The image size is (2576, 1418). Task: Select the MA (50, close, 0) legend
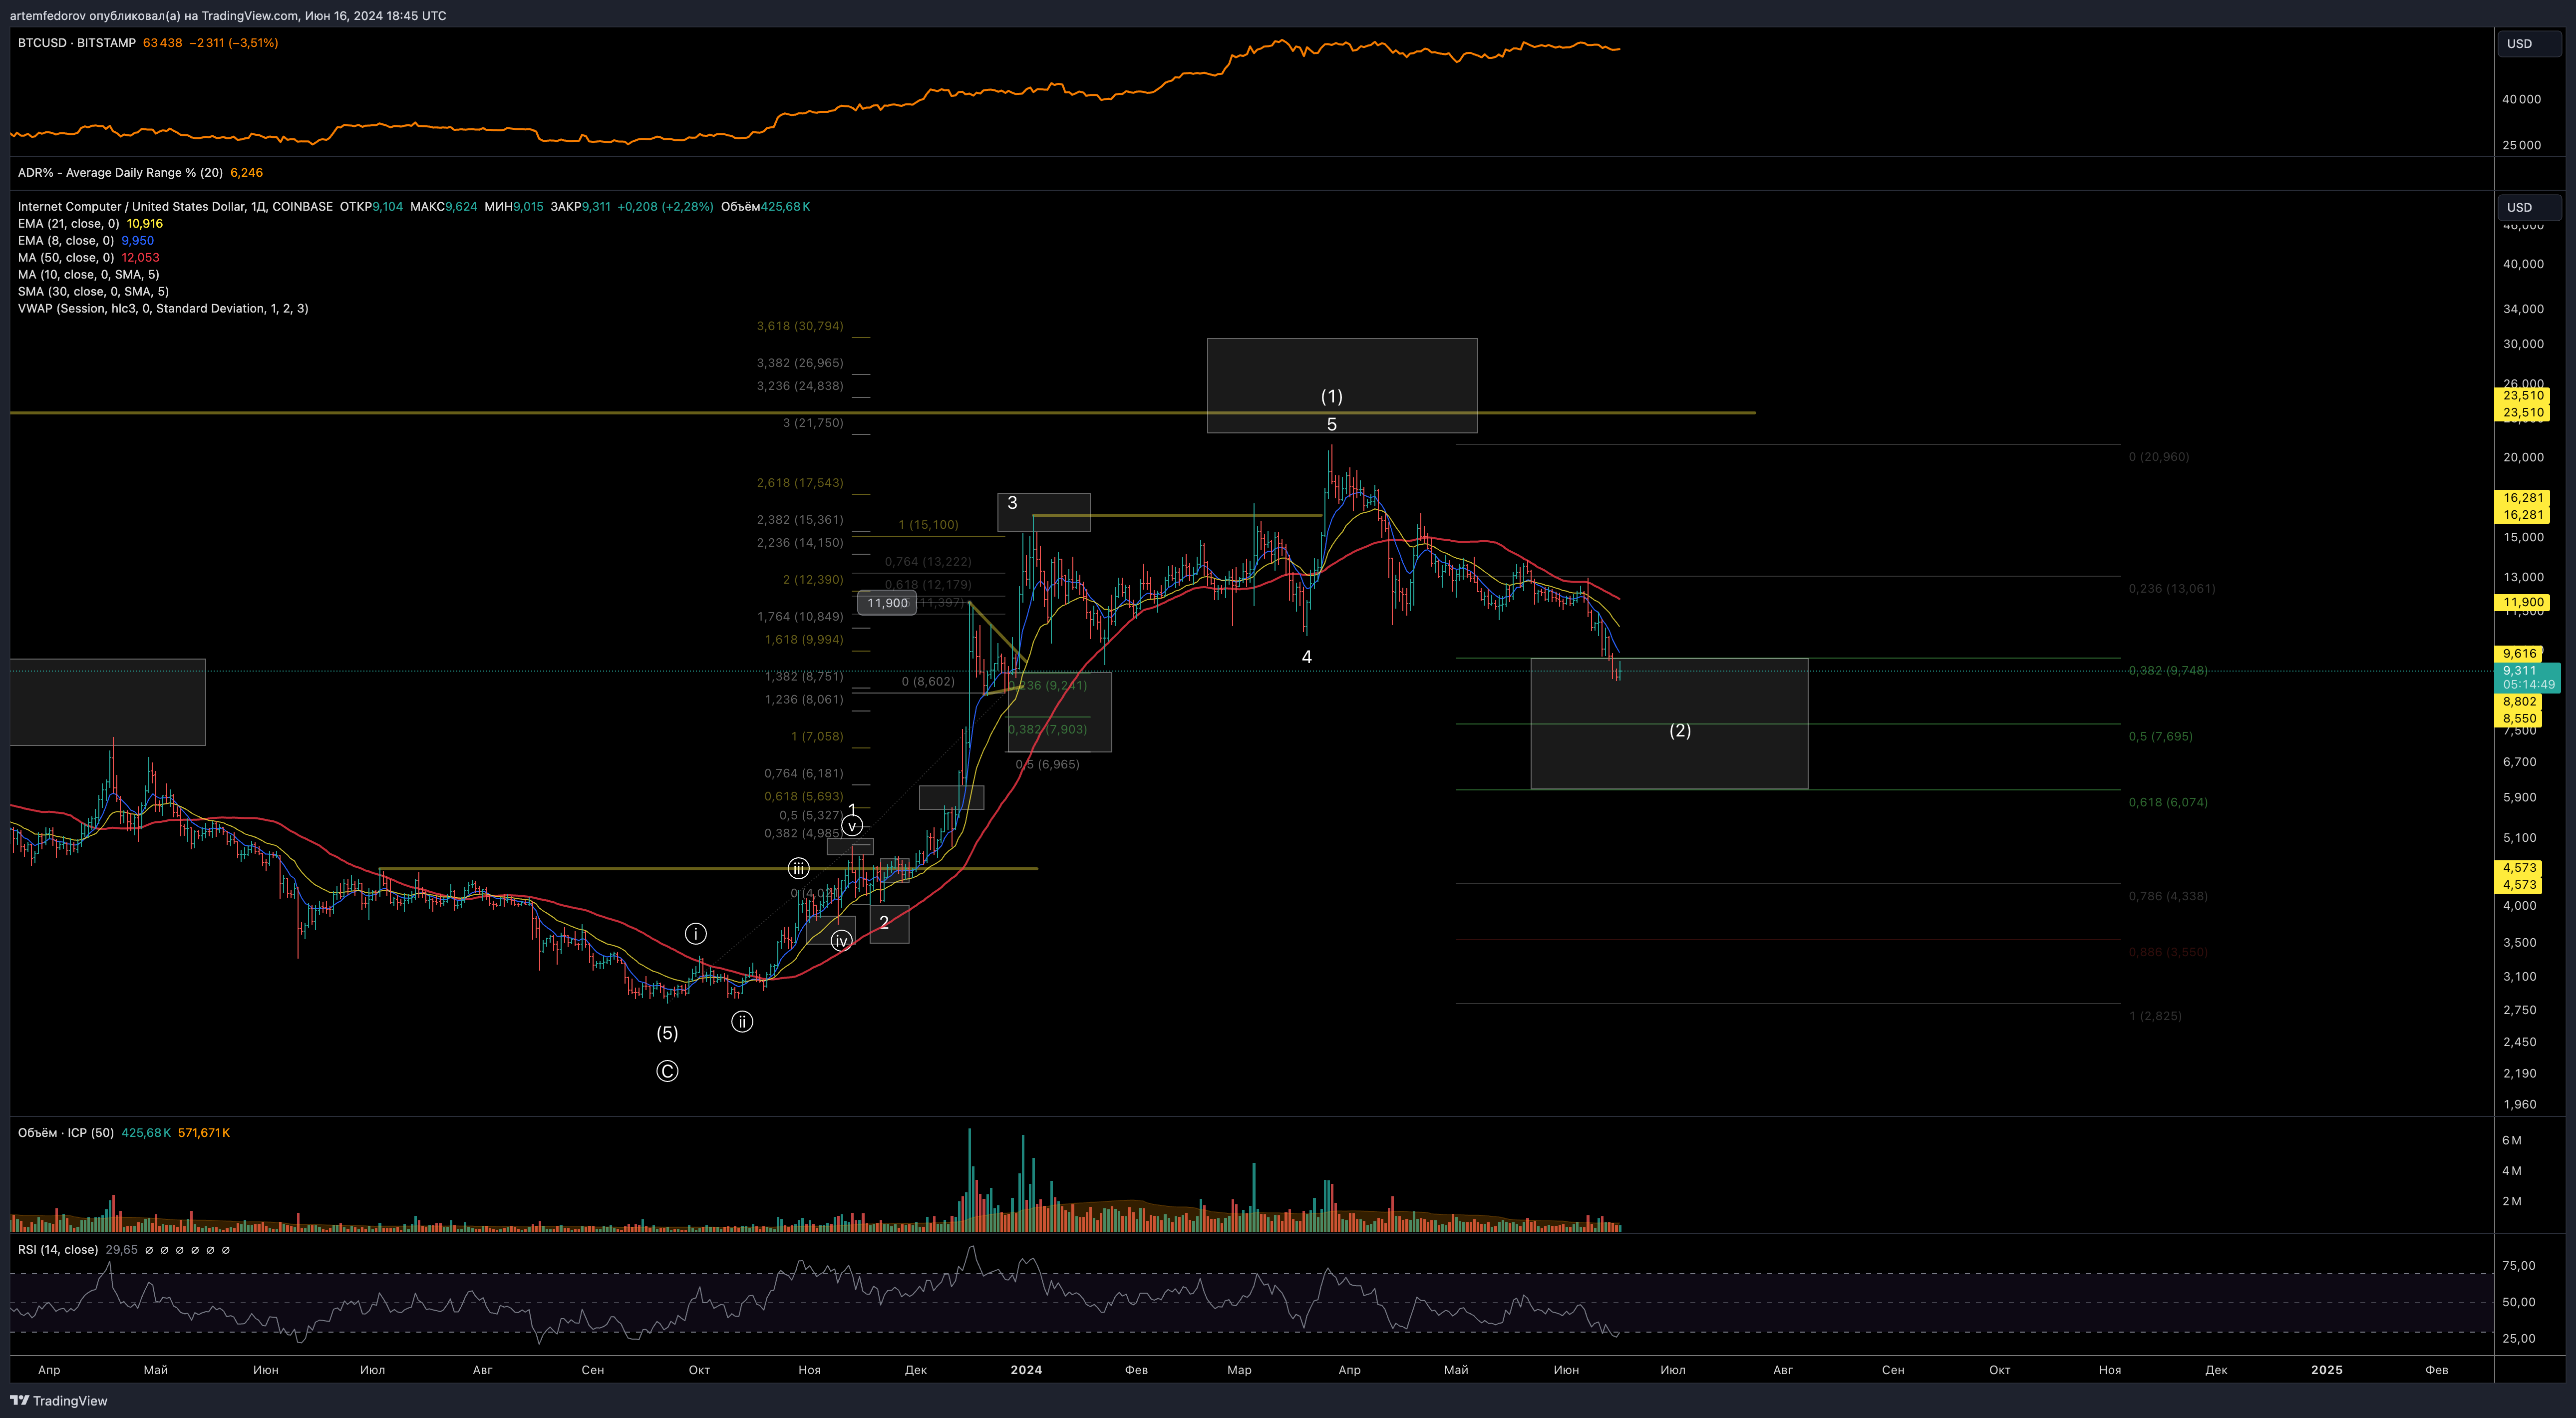coord(66,258)
